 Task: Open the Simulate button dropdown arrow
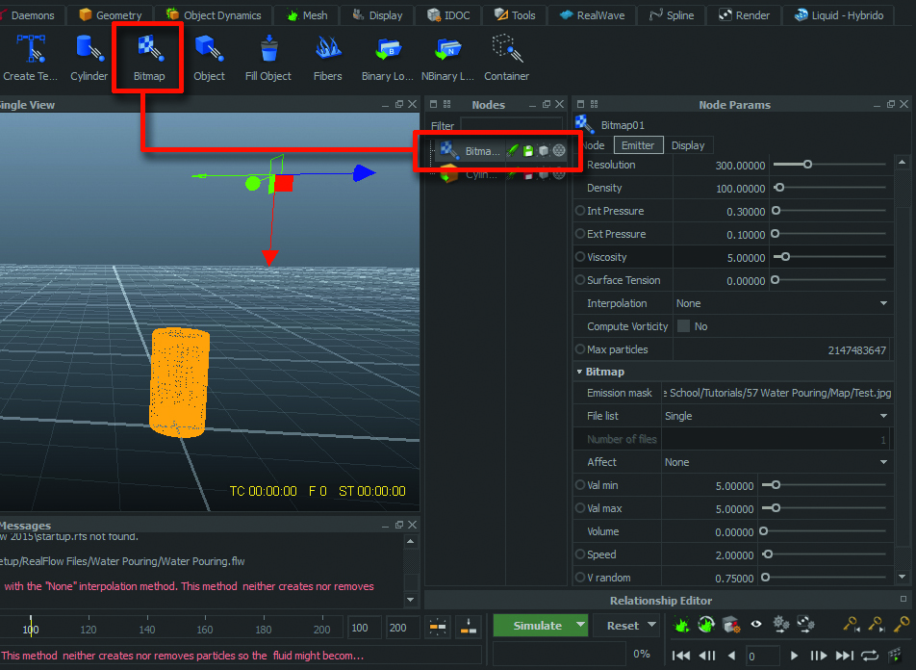(x=580, y=625)
